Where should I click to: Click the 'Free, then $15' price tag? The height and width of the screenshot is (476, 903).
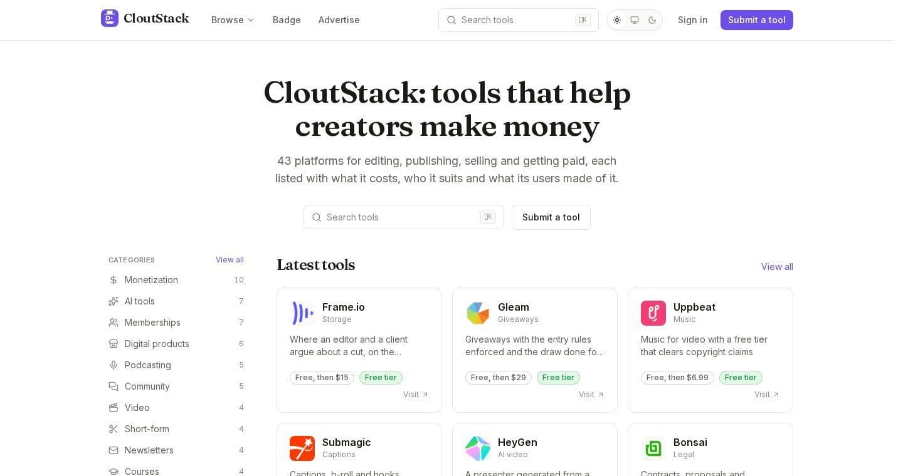pyautogui.click(x=322, y=378)
